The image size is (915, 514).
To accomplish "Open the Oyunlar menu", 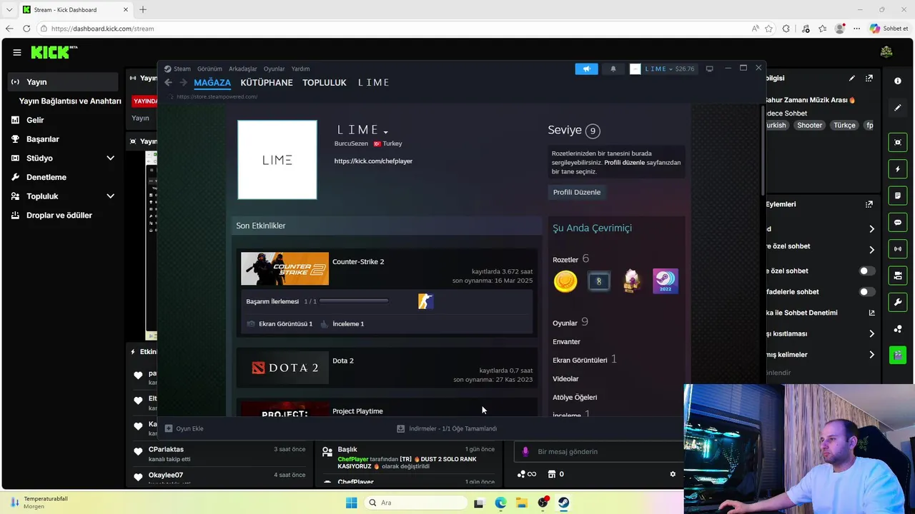I will (x=274, y=69).
